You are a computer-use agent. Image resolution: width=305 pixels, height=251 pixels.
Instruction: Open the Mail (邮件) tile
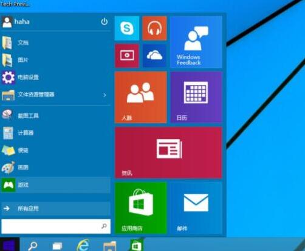click(x=196, y=208)
